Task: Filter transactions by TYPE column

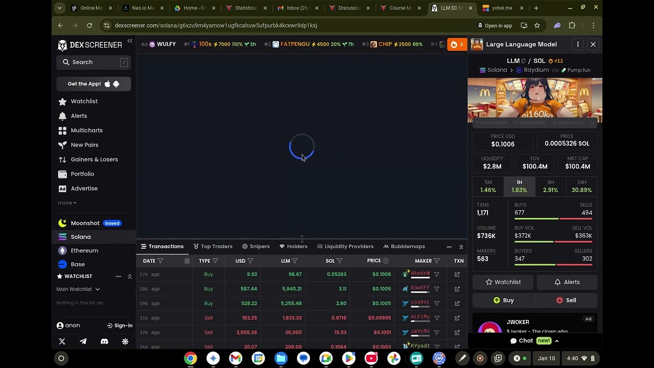Action: pyautogui.click(x=215, y=261)
